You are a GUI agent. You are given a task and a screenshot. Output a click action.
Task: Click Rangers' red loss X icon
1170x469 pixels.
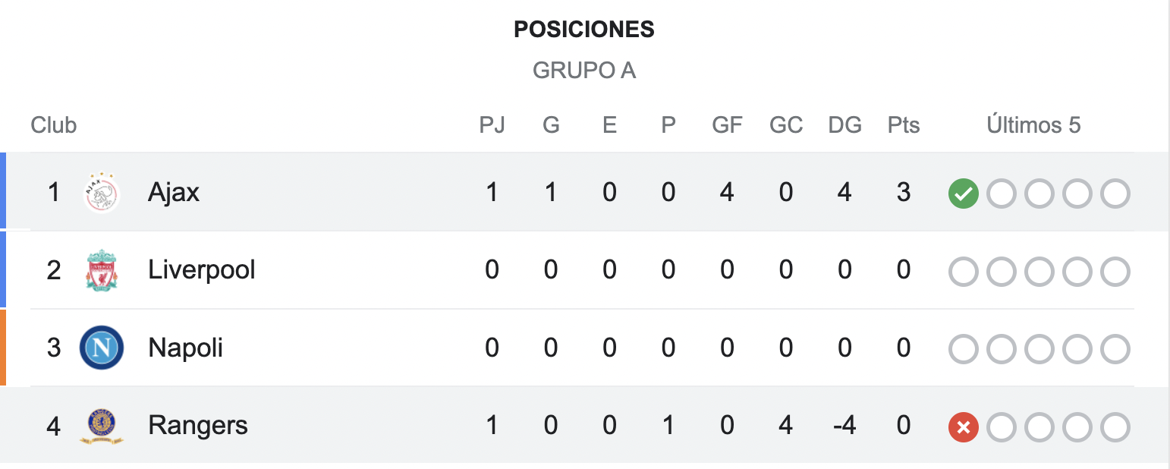pos(963,427)
